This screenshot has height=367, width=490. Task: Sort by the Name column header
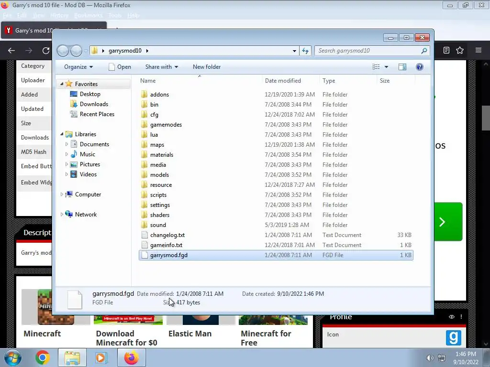200,80
